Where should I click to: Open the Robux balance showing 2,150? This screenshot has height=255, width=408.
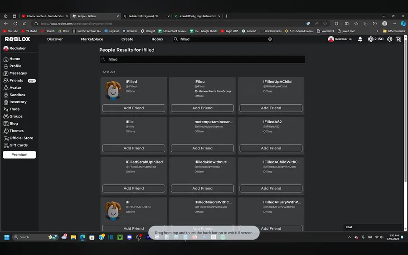[375, 39]
